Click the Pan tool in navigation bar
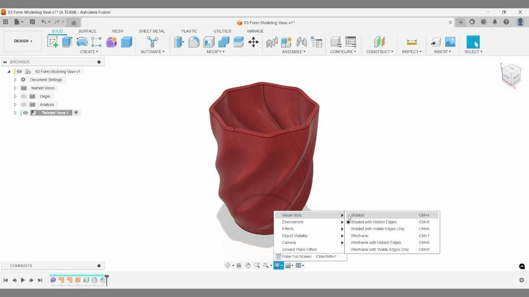The height and width of the screenshot is (297, 529). [x=248, y=265]
